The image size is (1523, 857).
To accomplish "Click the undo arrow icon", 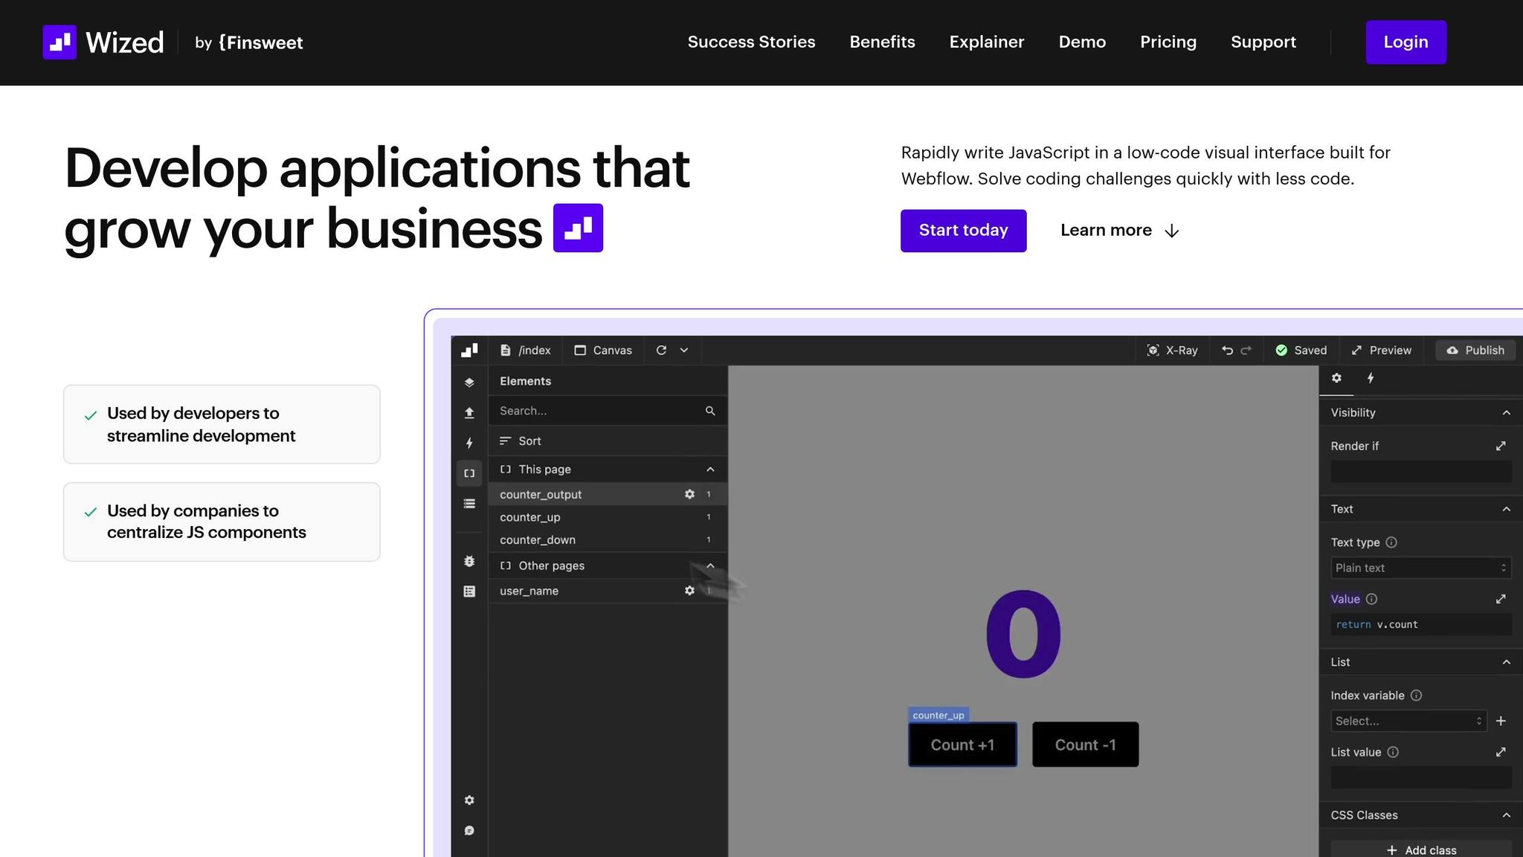I will click(1227, 350).
